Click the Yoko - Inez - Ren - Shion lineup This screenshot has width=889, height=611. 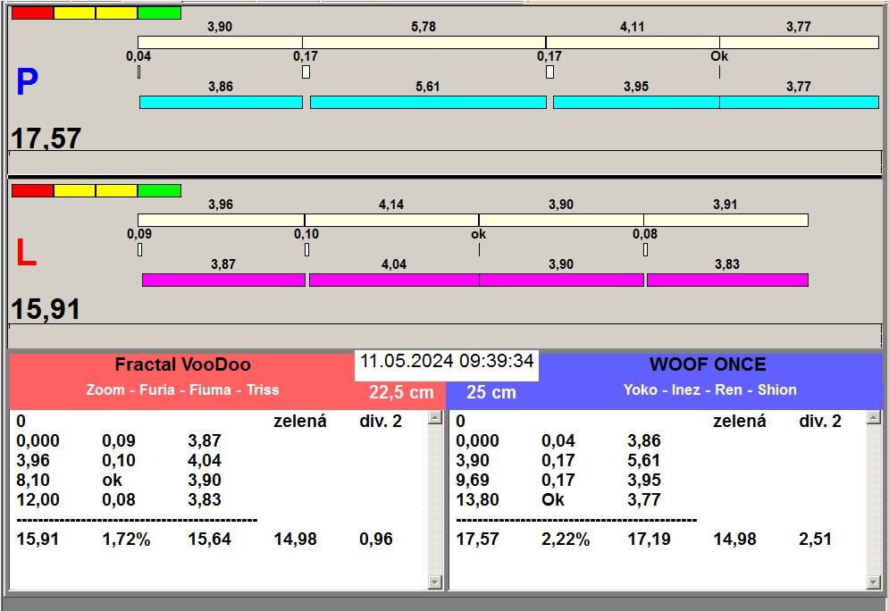coord(709,389)
